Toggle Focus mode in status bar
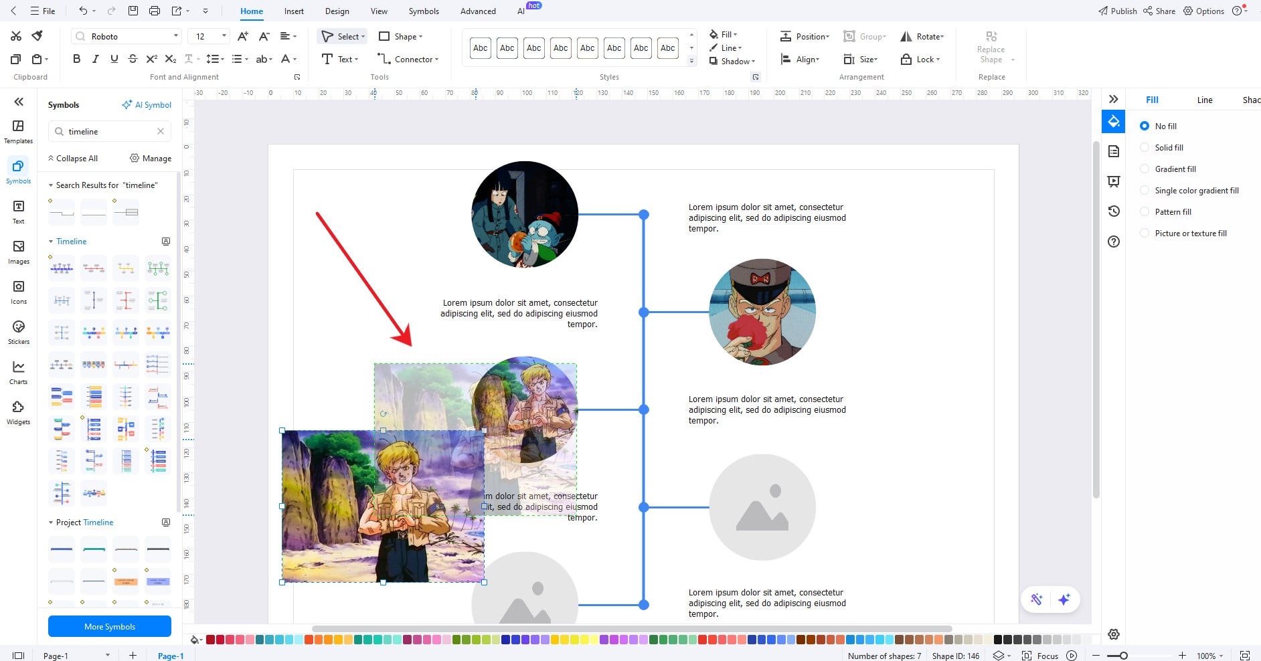Screen dimensions: 1261x661 point(1041,656)
